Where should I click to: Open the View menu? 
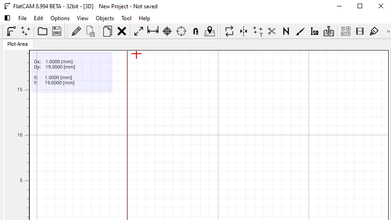click(82, 18)
